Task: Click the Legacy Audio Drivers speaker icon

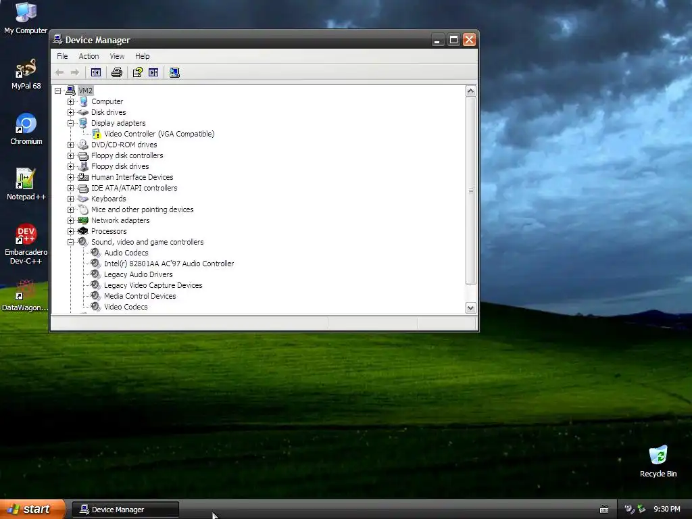Action: click(95, 274)
